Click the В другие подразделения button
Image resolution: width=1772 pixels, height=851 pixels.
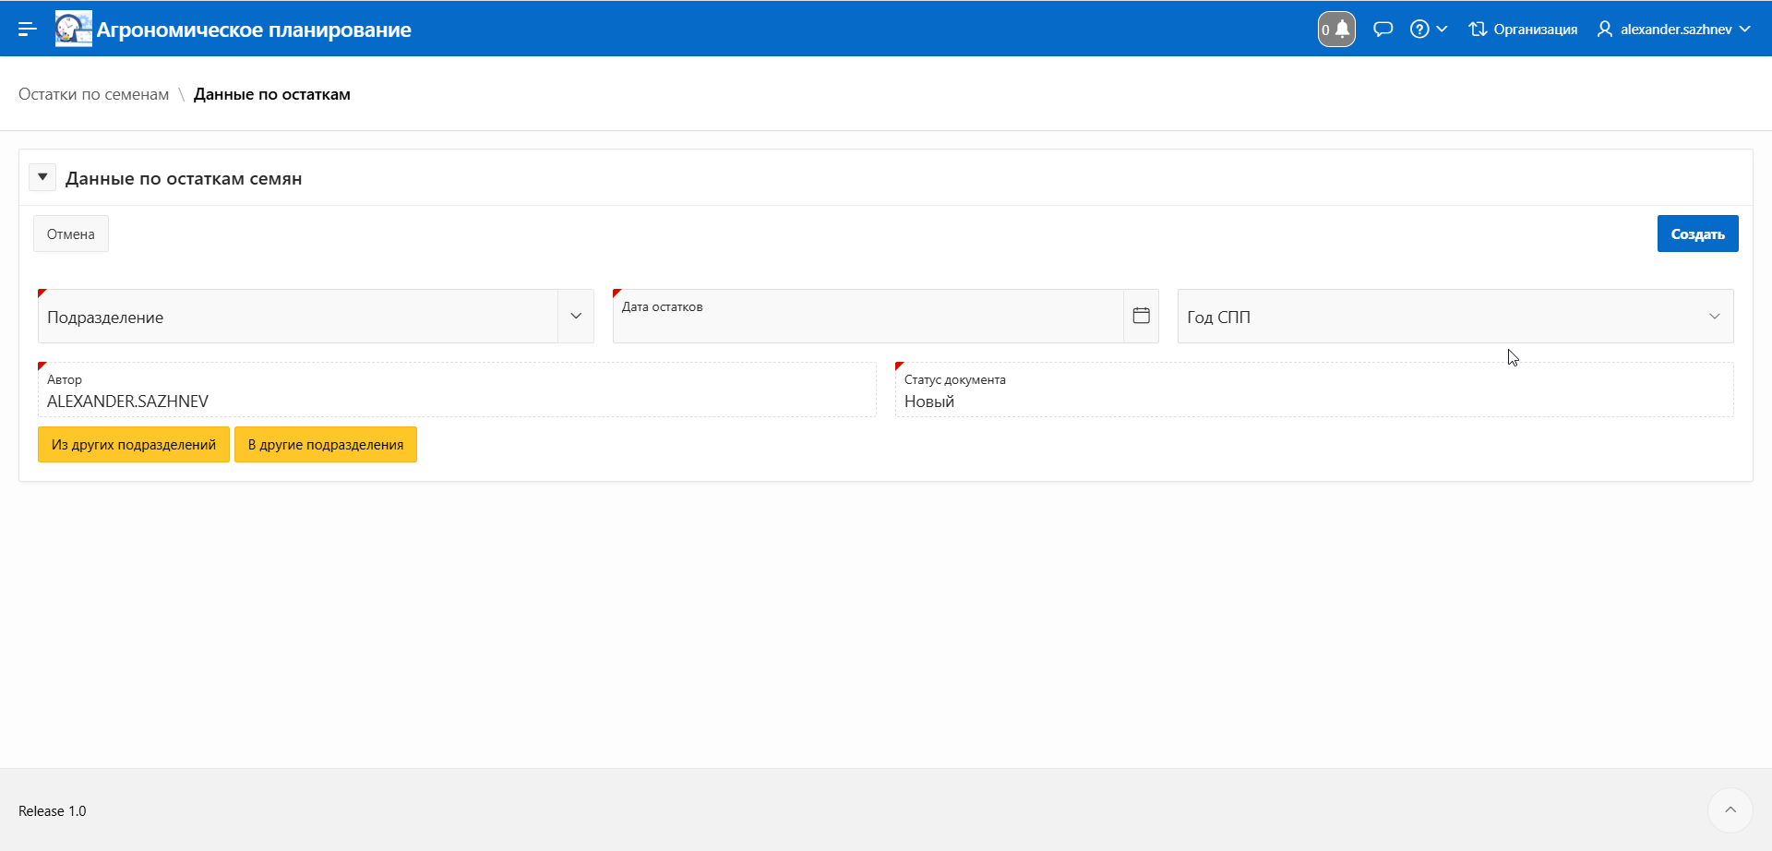point(326,445)
